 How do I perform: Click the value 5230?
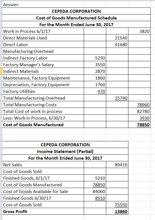100,58
